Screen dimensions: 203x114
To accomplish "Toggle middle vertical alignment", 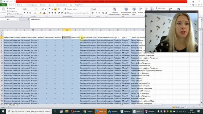I will 52,9.
